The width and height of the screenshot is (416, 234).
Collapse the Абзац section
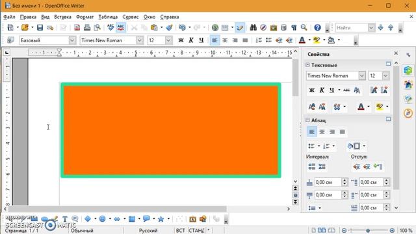[307, 120]
